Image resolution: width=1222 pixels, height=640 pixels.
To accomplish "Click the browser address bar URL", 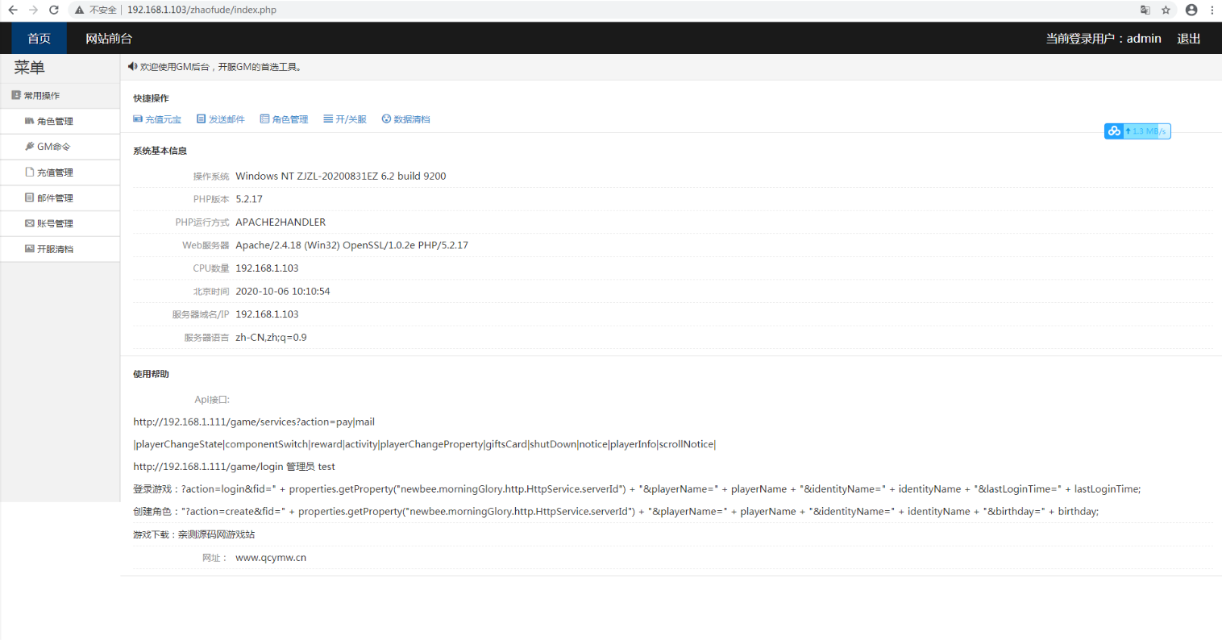I will (x=202, y=10).
